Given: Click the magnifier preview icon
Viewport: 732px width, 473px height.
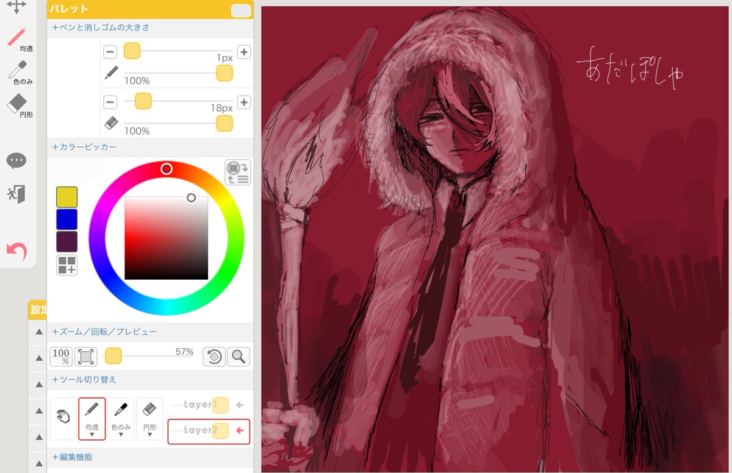Looking at the screenshot, I should 239,357.
